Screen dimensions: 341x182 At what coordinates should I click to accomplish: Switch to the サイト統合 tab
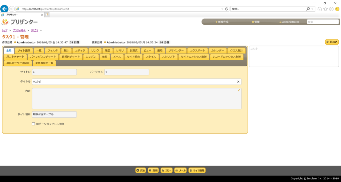tap(134, 57)
